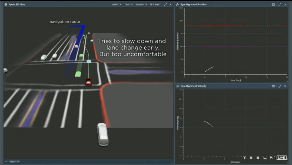Open the Ego Alignment Velocity pop-out window icon

273,86
